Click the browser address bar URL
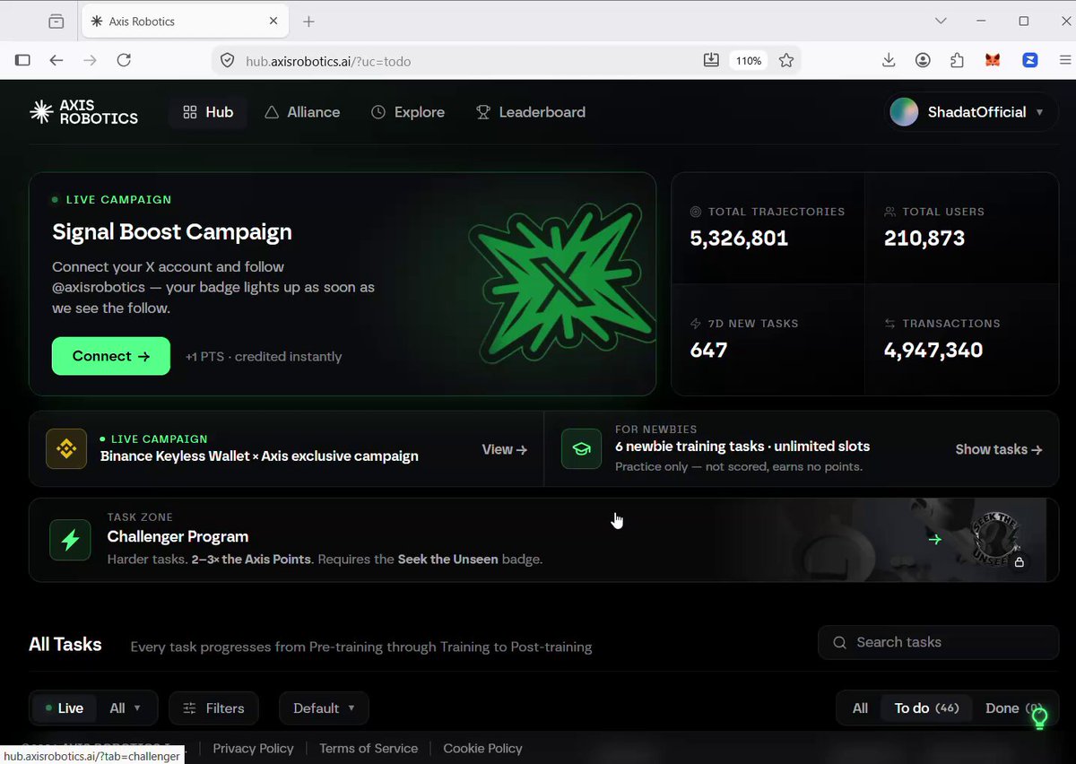The height and width of the screenshot is (764, 1076). click(x=329, y=61)
